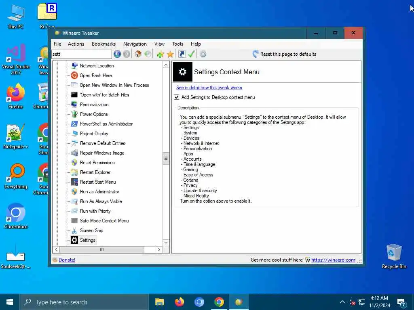Image resolution: width=414 pixels, height=310 pixels.
Task: Open the Navigation menu
Action: pyautogui.click(x=135, y=44)
